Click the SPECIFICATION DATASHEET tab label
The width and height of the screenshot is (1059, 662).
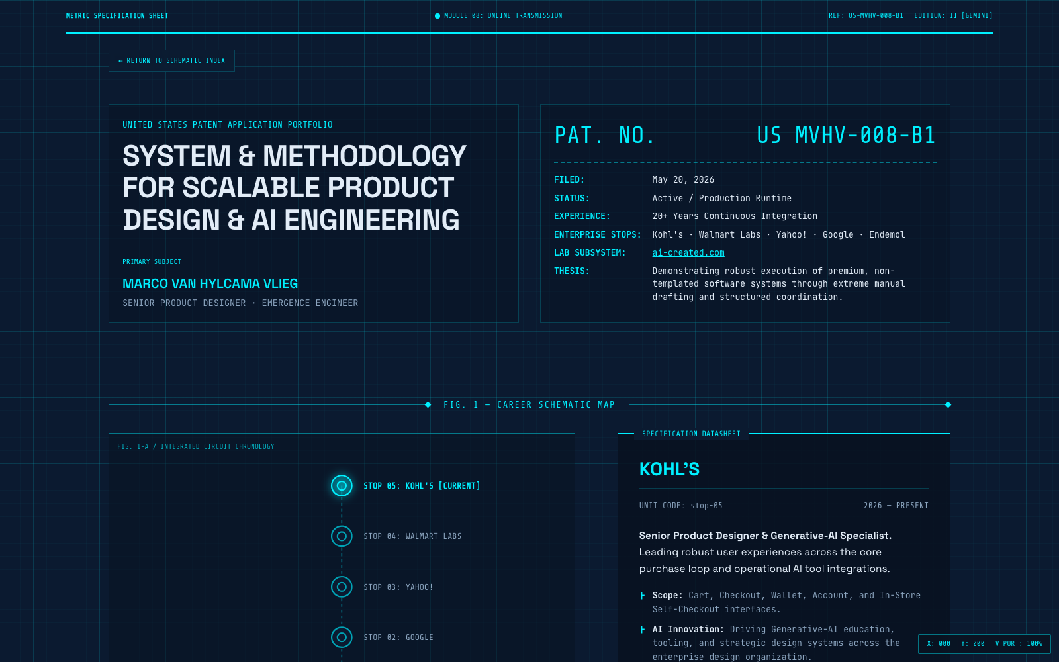(691, 434)
